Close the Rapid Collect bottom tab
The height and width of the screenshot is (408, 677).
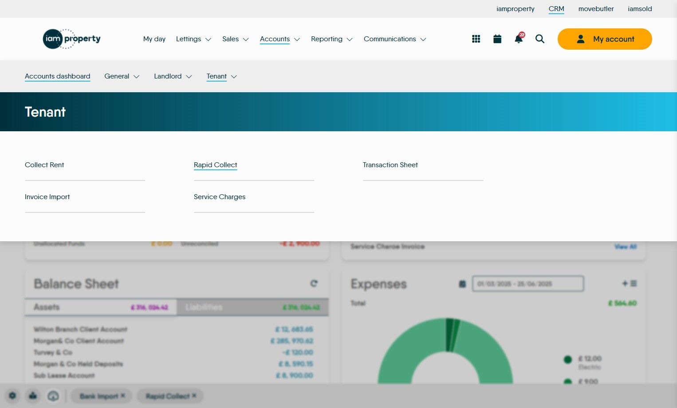point(194,396)
